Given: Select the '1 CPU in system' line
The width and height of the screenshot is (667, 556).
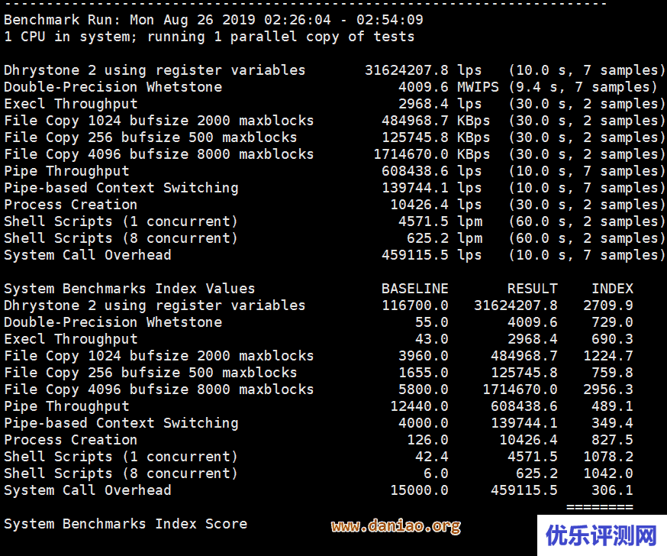Looking at the screenshot, I should pos(209,37).
